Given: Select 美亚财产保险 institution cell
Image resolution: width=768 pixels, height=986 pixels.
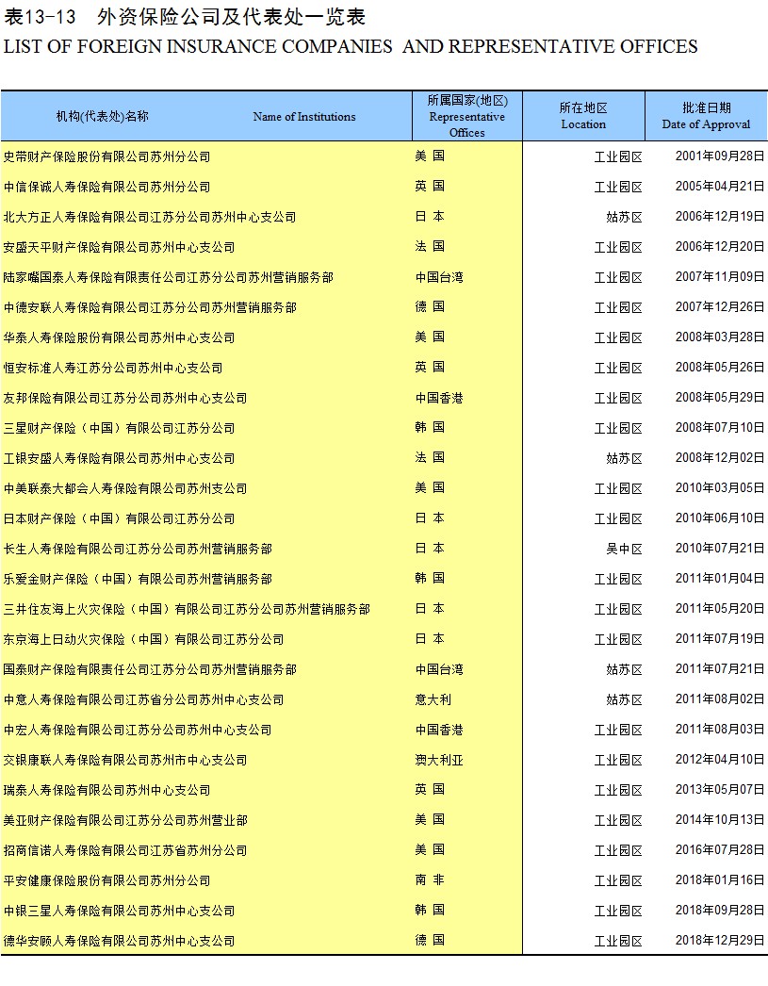Looking at the screenshot, I should (125, 821).
